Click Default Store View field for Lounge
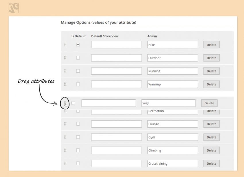The height and width of the screenshot is (177, 244). tap(116, 124)
